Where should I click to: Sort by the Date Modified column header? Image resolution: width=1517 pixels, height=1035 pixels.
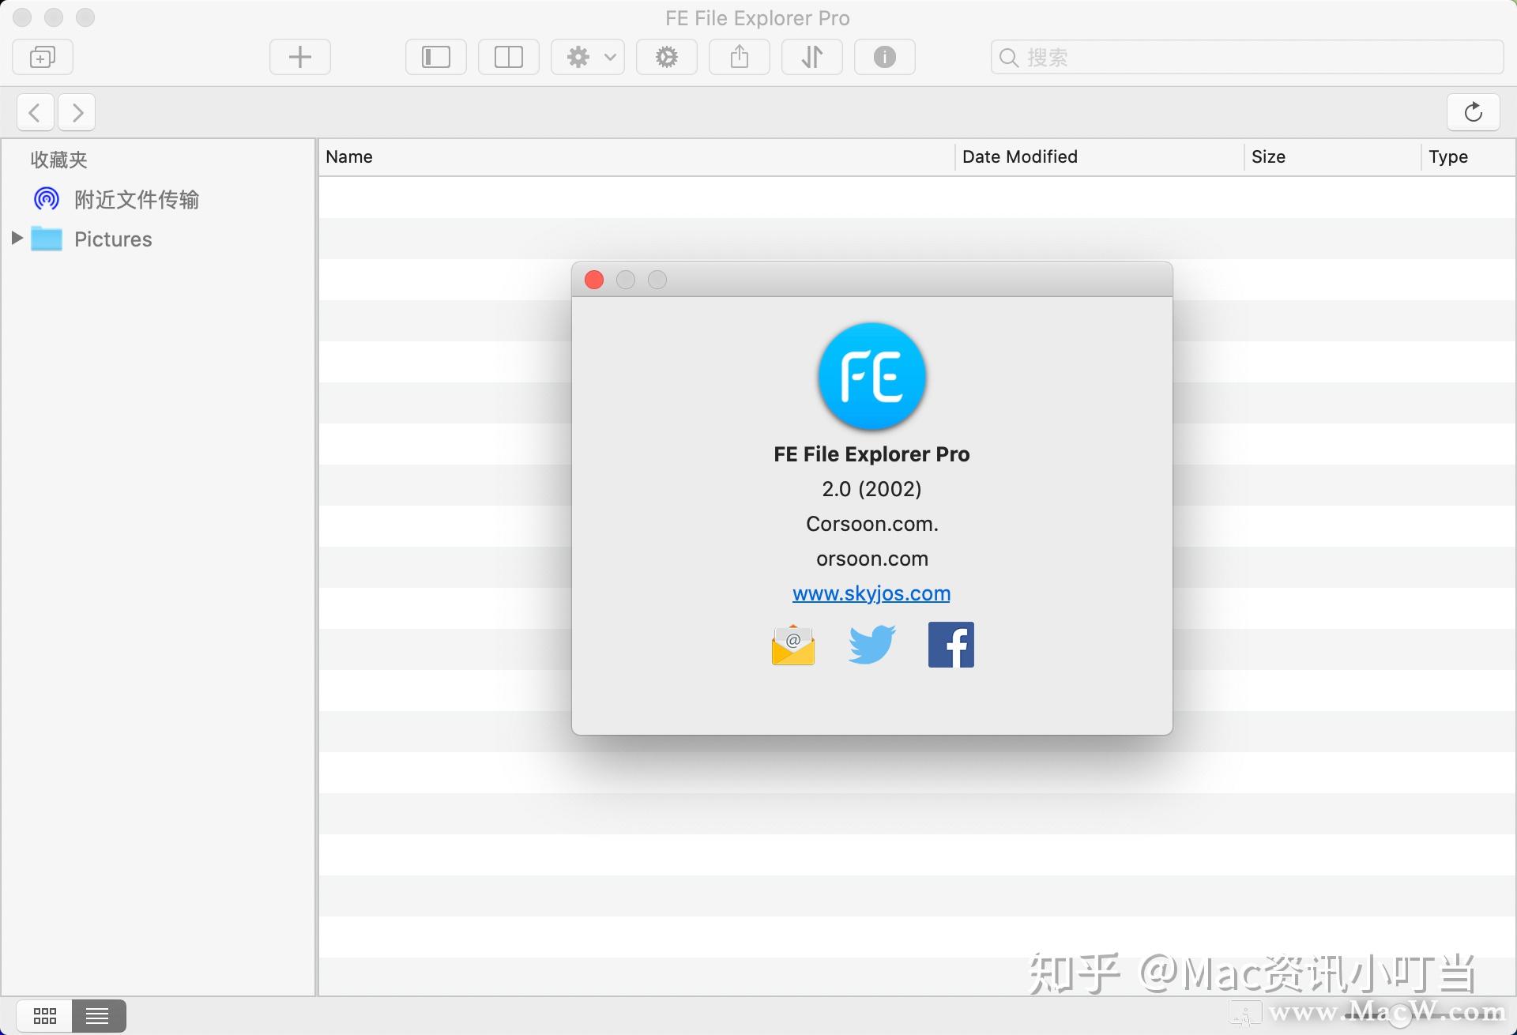click(x=1099, y=156)
